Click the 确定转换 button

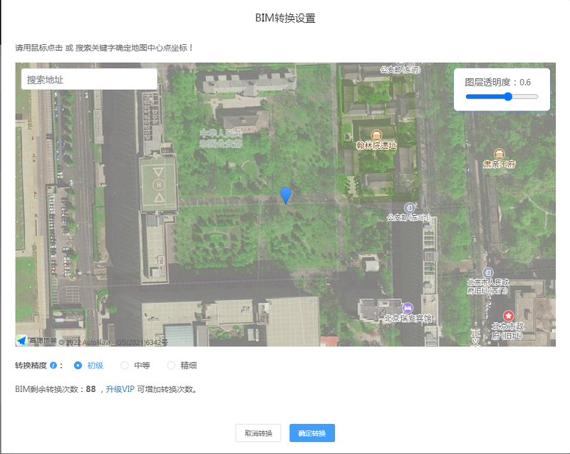click(x=312, y=433)
